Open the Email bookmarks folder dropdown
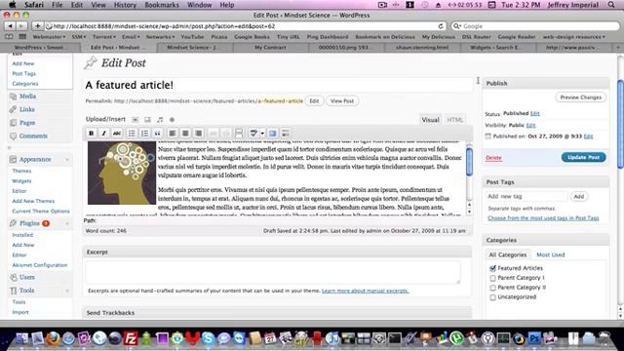Screen dimensions: 624x351 click(x=131, y=37)
